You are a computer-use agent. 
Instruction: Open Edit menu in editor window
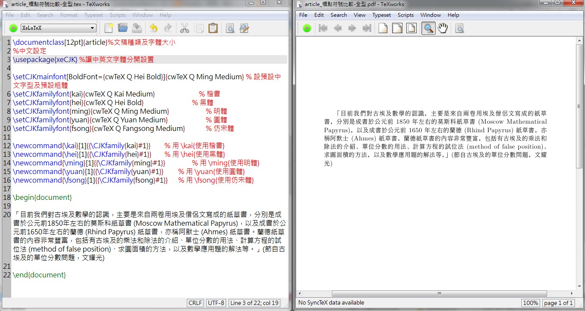tap(25, 15)
